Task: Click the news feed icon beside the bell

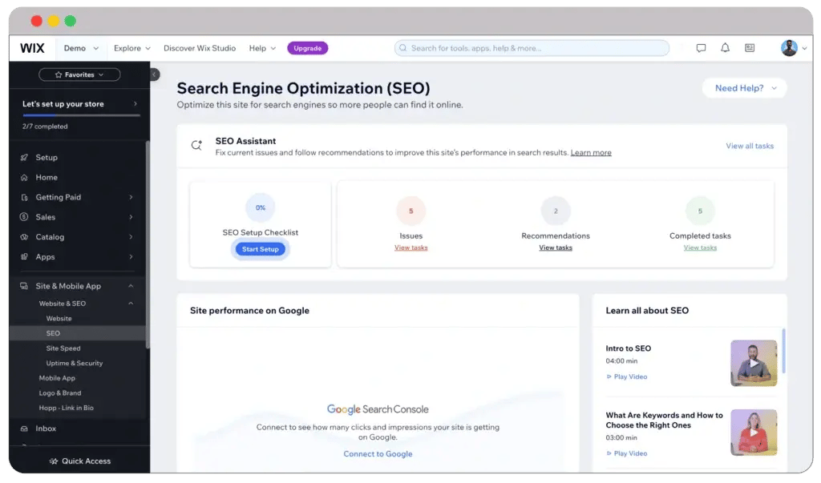Action: point(750,48)
